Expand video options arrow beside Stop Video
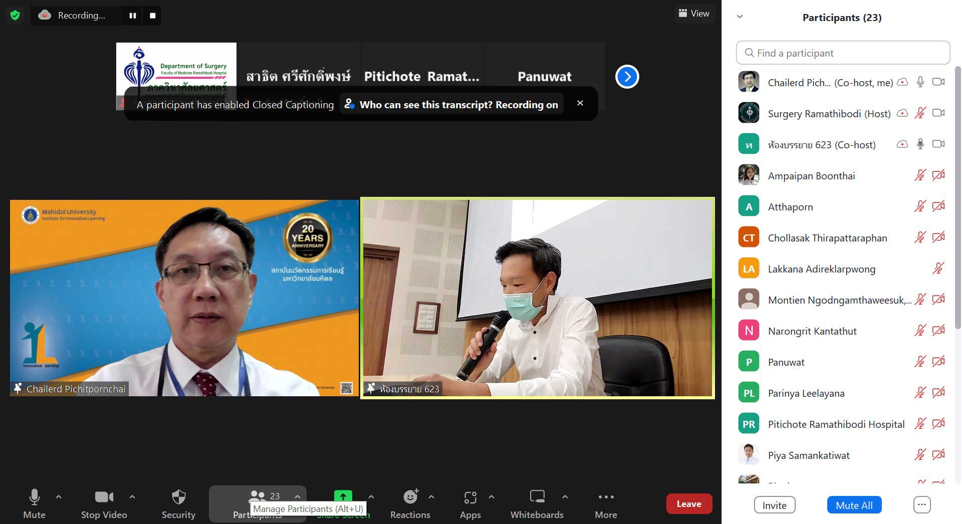Screen dimensions: 962x524 pos(132,497)
